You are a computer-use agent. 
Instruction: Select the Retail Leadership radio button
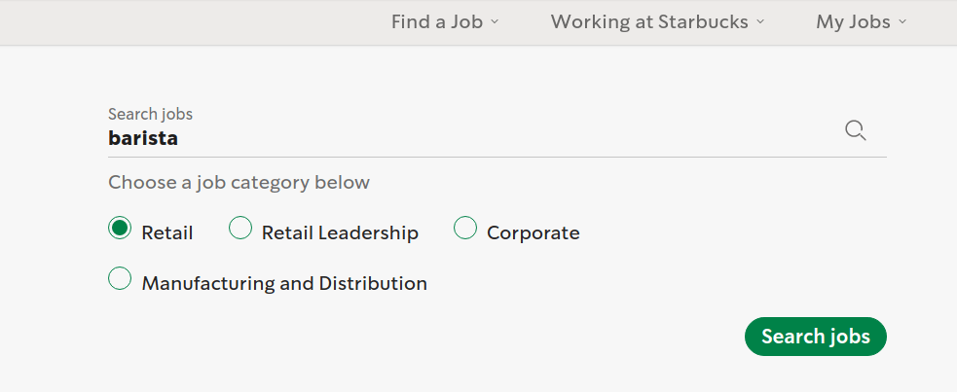coord(239,228)
